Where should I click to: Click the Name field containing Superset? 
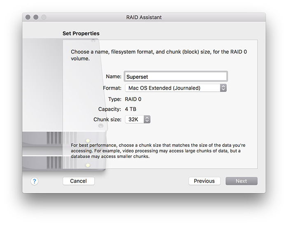[x=176, y=77]
